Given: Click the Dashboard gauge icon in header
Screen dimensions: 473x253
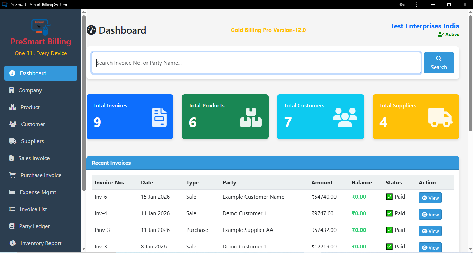Looking at the screenshot, I should pos(91,30).
